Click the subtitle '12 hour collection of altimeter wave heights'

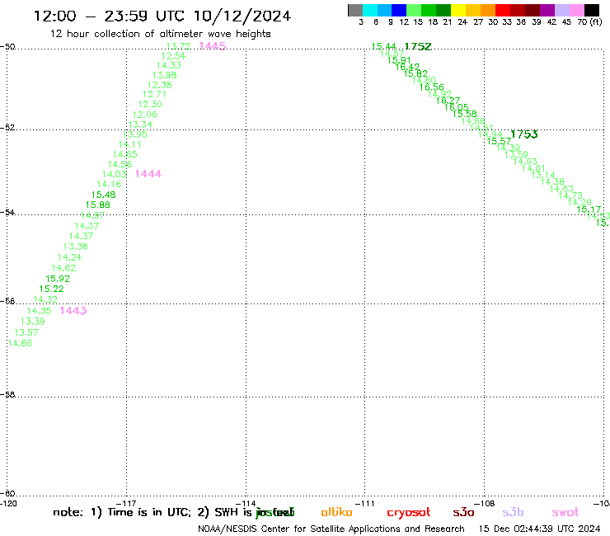(160, 34)
